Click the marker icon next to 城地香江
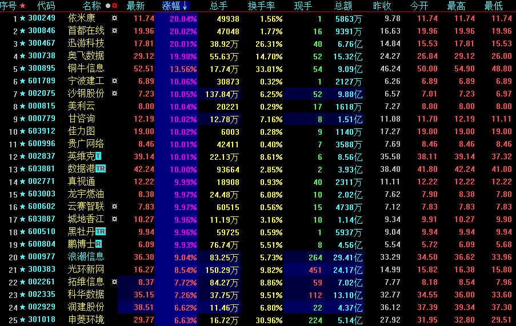Image resolution: width=516 pixels, height=326 pixels. (114, 219)
